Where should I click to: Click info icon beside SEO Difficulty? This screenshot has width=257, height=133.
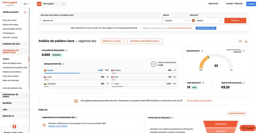point(202,51)
